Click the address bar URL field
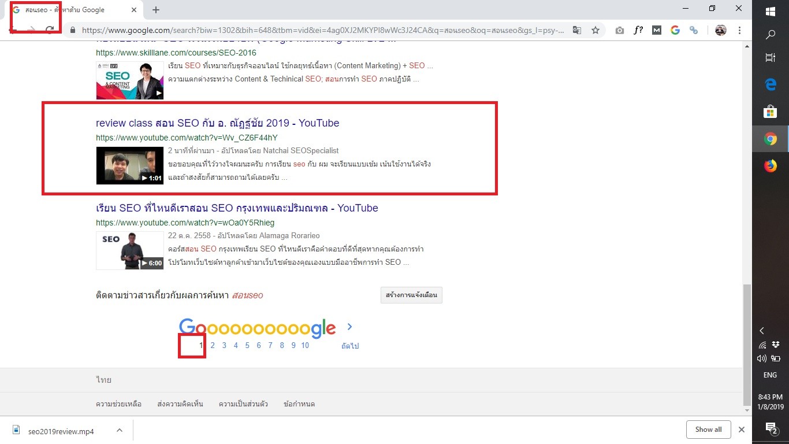The image size is (789, 444). click(x=322, y=31)
